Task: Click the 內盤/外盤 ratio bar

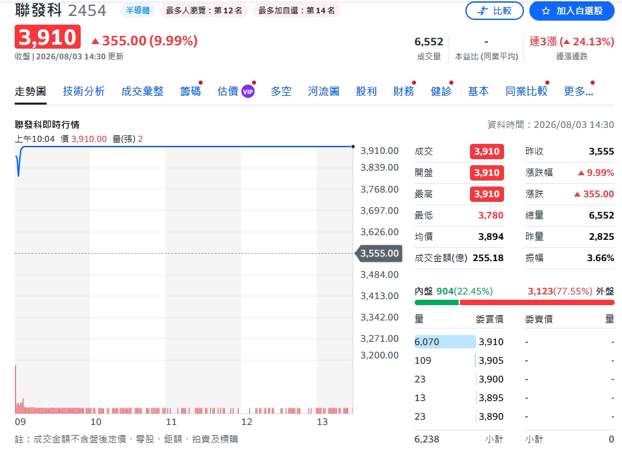Action: [x=515, y=302]
